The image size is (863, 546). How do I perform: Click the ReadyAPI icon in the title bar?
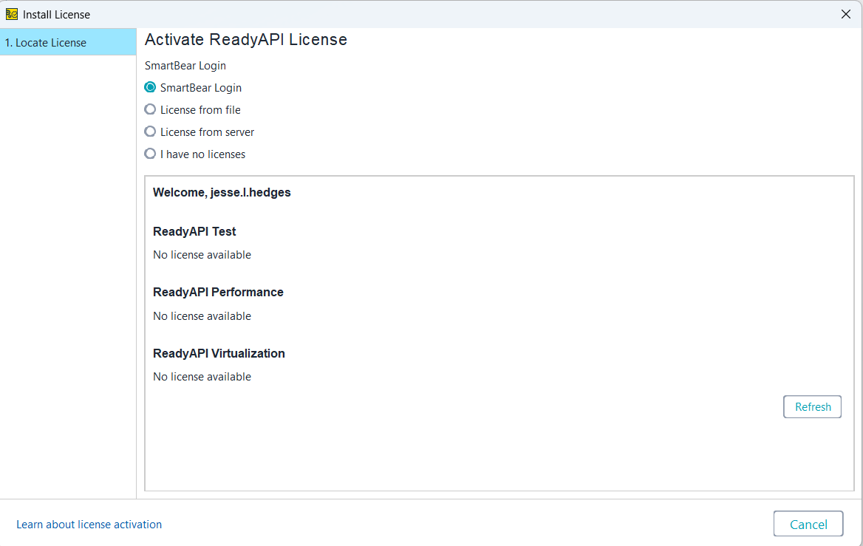point(13,13)
